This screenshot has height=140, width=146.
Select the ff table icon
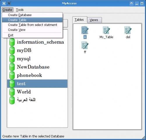pos(85,45)
